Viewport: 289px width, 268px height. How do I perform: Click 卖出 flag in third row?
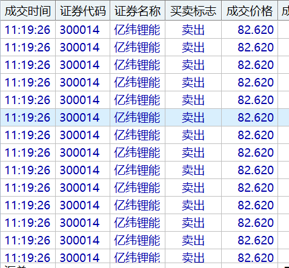pos(193,65)
